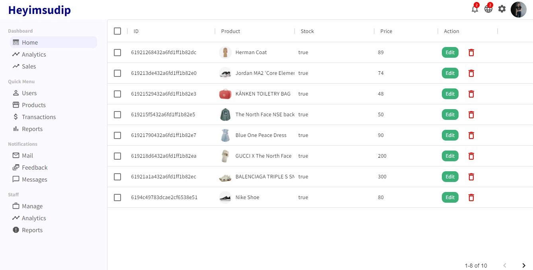Trash the GUCCI X The North Face item

[x=471, y=156]
